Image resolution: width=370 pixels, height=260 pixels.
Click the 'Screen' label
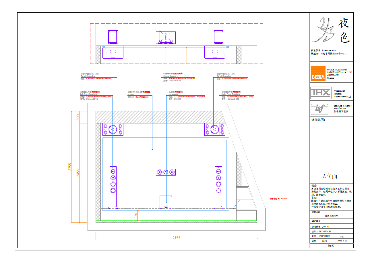coord(131,94)
